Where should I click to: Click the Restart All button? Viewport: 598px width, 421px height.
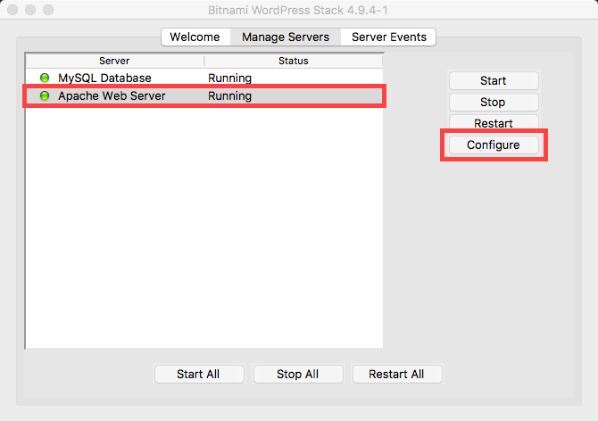tap(397, 374)
